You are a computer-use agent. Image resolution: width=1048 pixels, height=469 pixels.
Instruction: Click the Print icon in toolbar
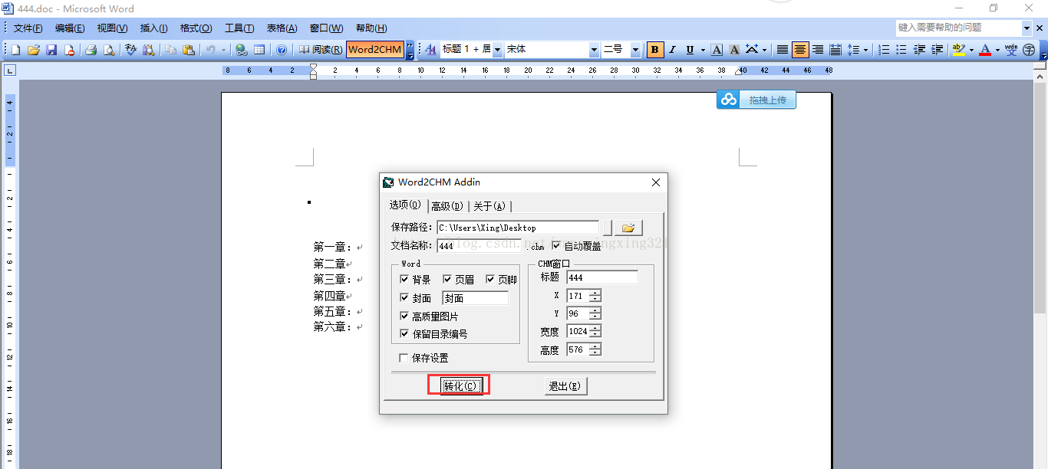[91, 50]
